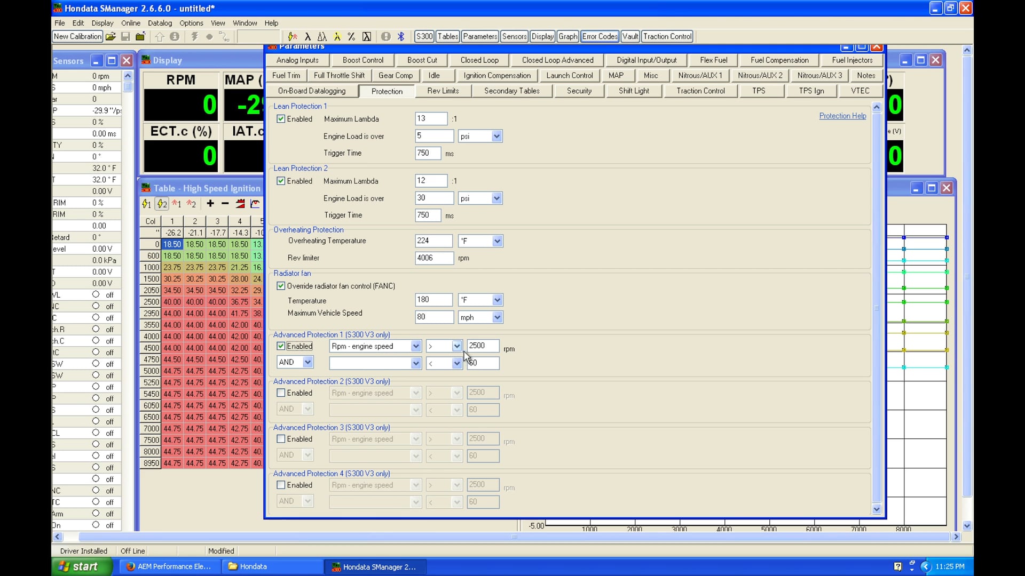Click the percent adjustment icon
The image size is (1025, 576).
351,36
